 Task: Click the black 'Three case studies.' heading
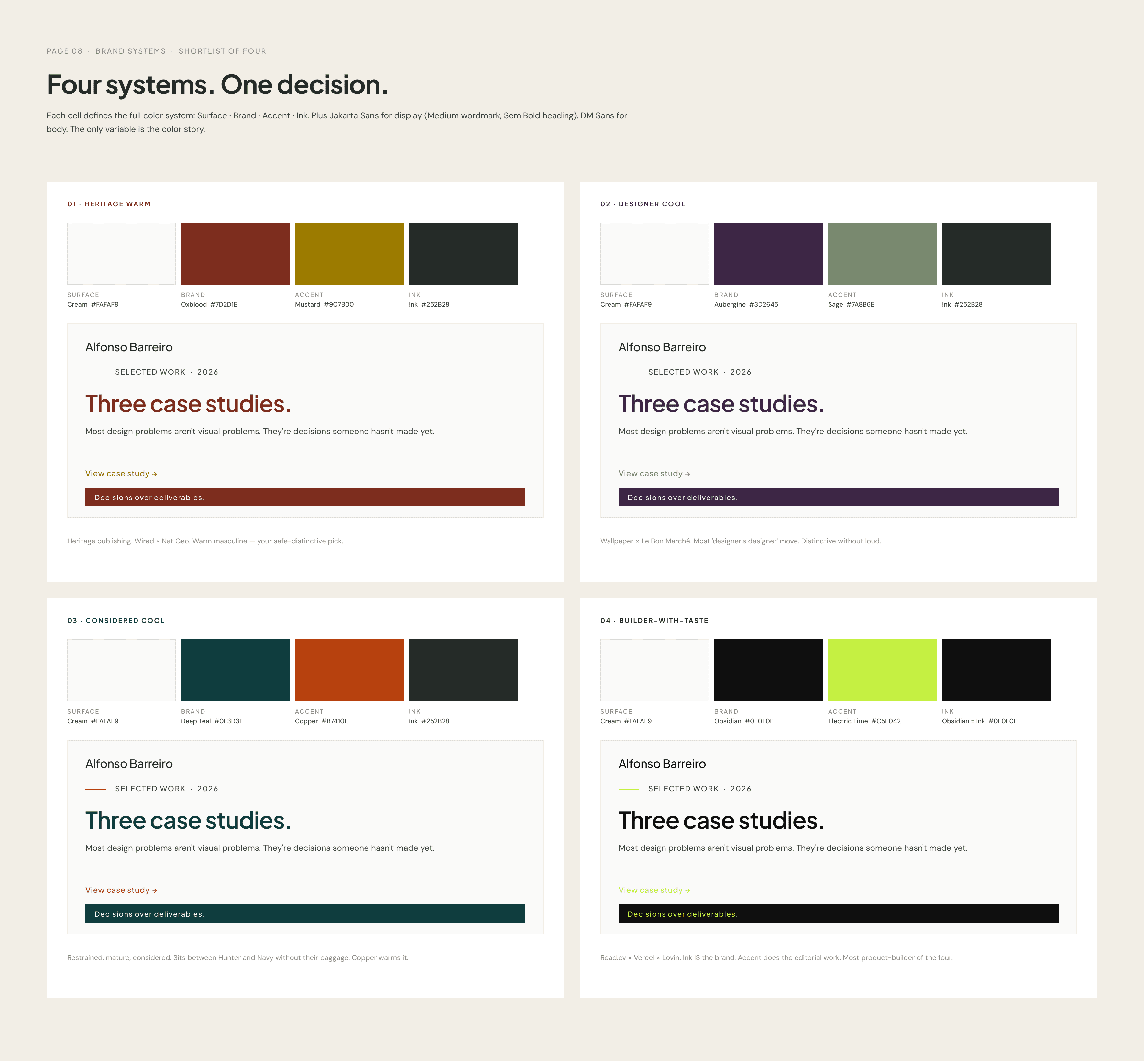721,821
